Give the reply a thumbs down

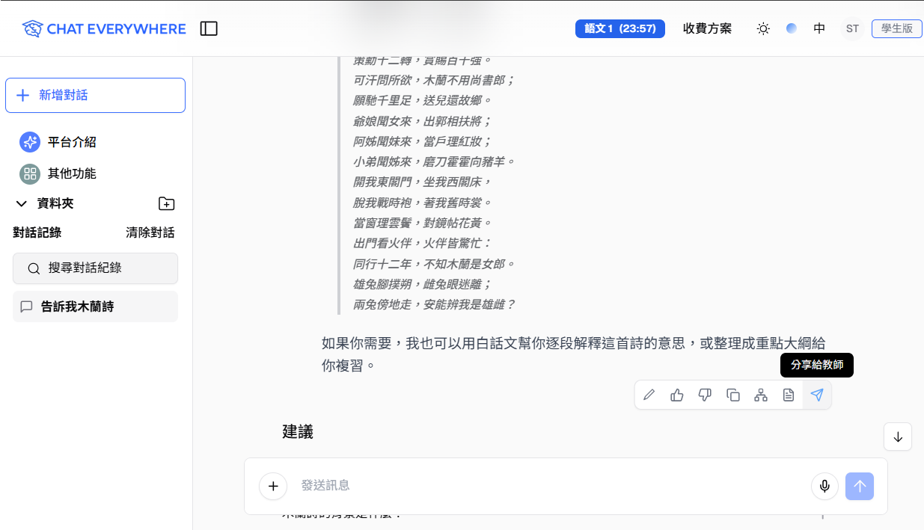click(x=705, y=395)
